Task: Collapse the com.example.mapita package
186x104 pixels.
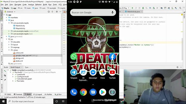Action: pos(9,23)
